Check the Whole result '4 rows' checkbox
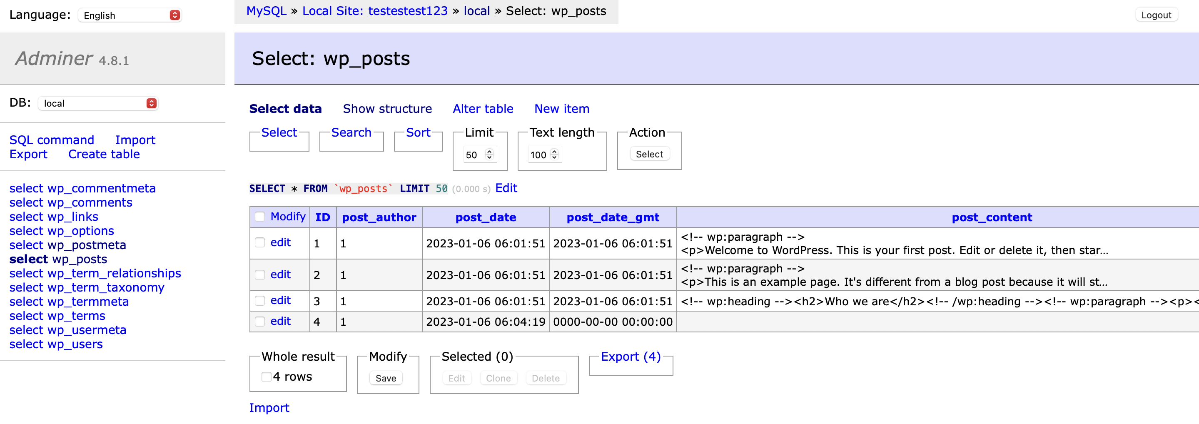This screenshot has width=1199, height=424. pos(266,376)
